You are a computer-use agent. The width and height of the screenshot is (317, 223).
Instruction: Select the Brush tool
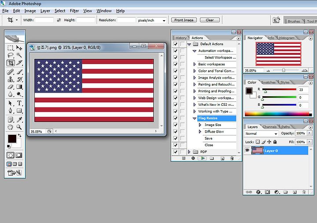pos(19,72)
